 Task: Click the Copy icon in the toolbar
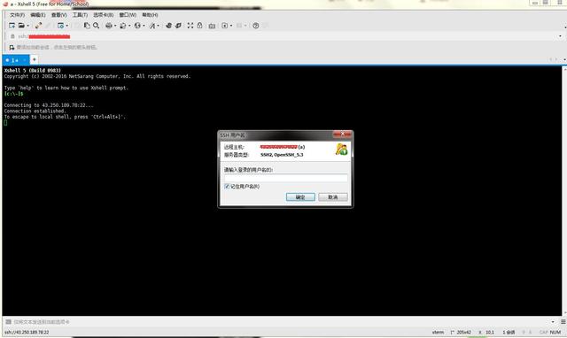coord(87,26)
